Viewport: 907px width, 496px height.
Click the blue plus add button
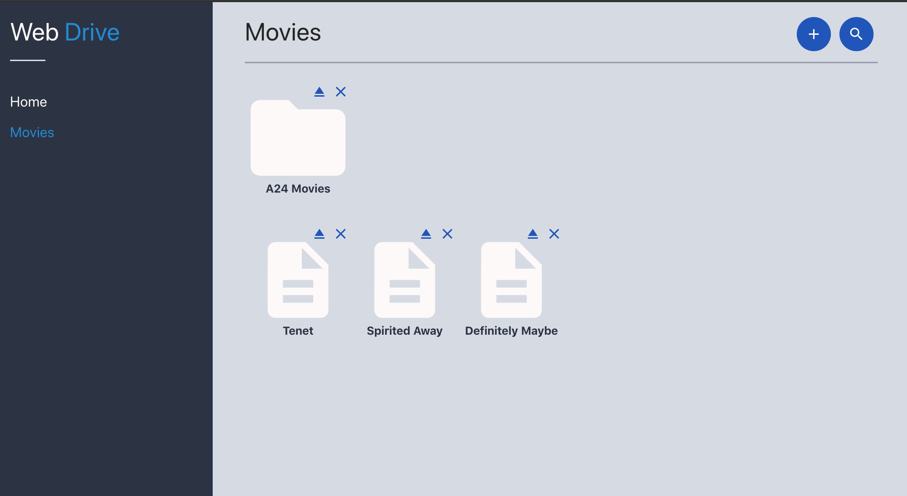pos(813,34)
